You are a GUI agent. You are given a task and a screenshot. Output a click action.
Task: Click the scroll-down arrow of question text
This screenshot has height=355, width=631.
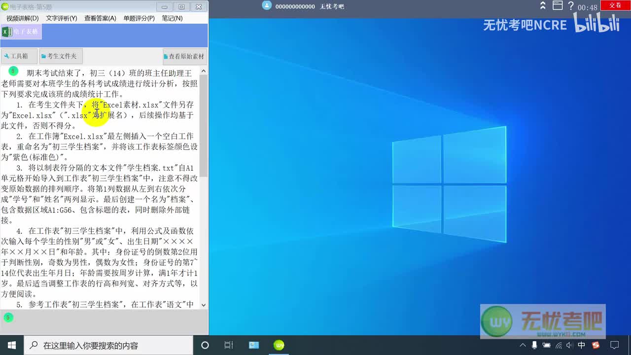coord(204,305)
